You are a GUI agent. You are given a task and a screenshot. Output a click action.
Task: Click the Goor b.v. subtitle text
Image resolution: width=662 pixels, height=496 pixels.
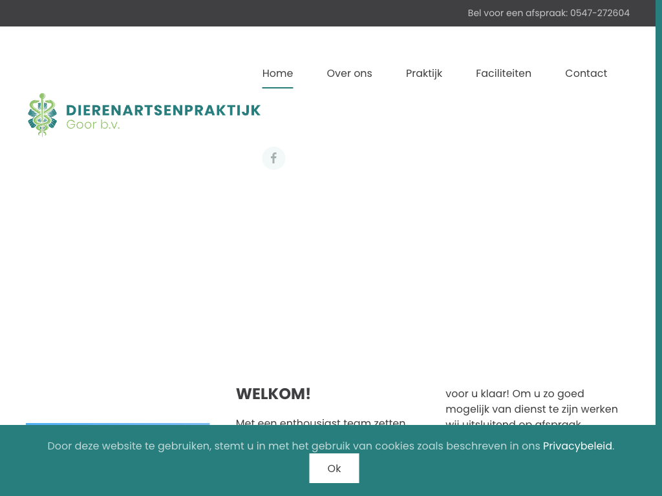93,125
